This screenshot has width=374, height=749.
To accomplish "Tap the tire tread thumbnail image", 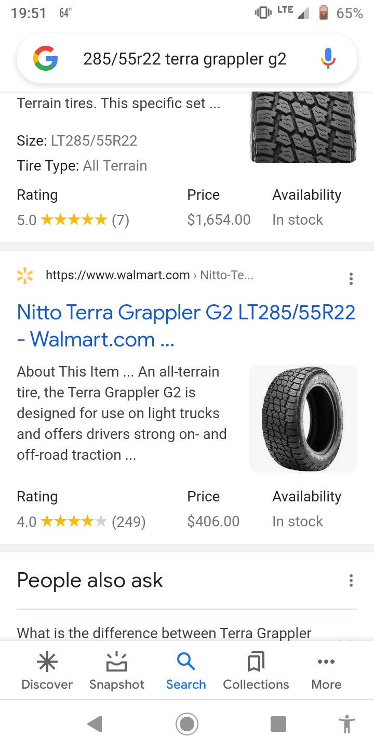I will pos(303,127).
